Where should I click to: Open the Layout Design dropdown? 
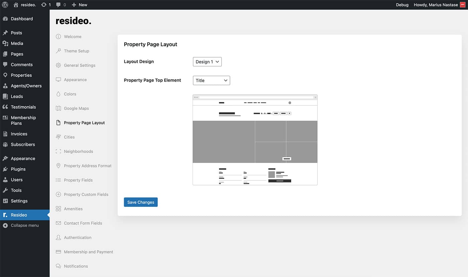coord(207,62)
